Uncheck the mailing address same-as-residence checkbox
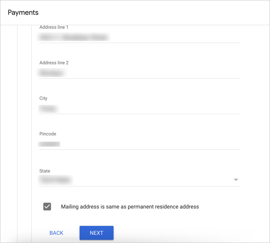The image size is (270, 243). pyautogui.click(x=47, y=207)
